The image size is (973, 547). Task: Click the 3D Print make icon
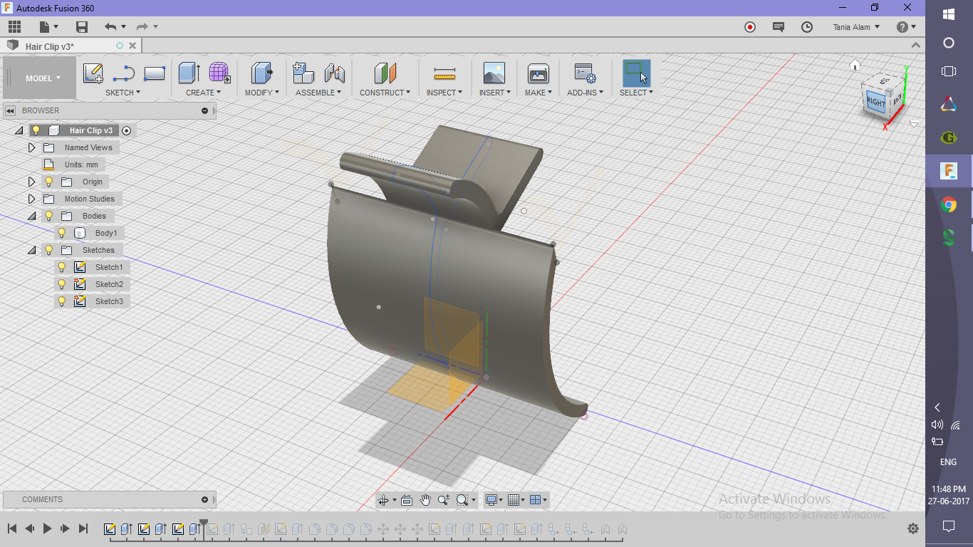pyautogui.click(x=538, y=73)
